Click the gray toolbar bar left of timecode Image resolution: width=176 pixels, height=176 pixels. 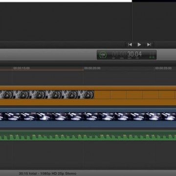48,55
